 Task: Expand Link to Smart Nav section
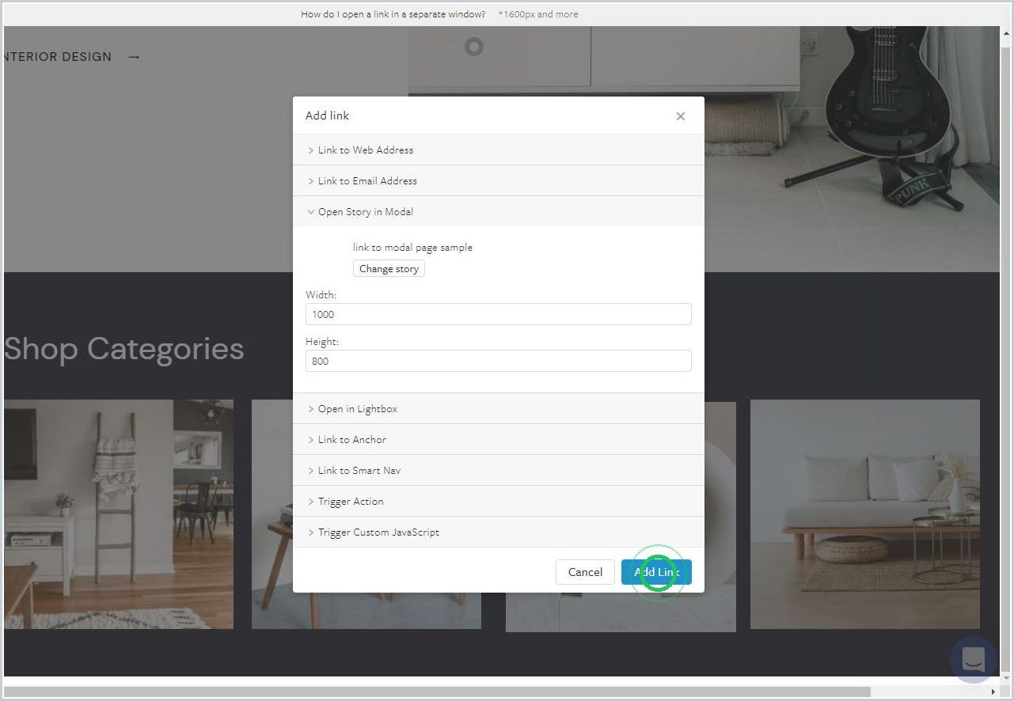498,470
